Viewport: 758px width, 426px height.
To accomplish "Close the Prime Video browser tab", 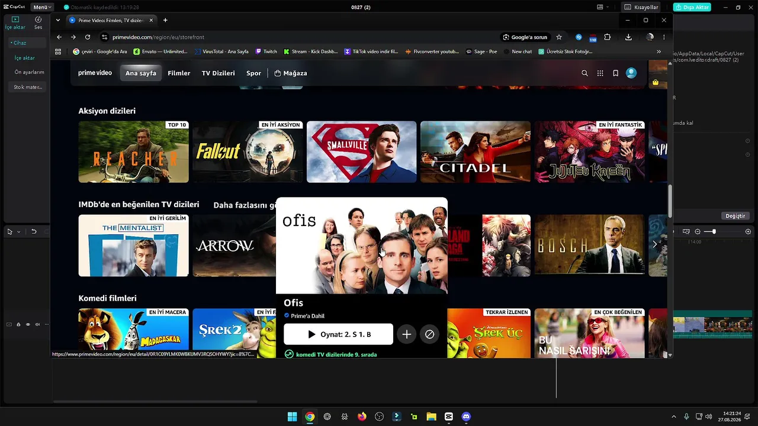I will click(x=151, y=20).
